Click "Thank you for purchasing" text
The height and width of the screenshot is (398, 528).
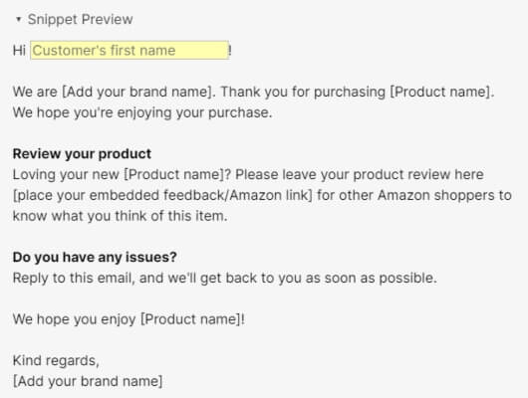pyautogui.click(x=303, y=92)
